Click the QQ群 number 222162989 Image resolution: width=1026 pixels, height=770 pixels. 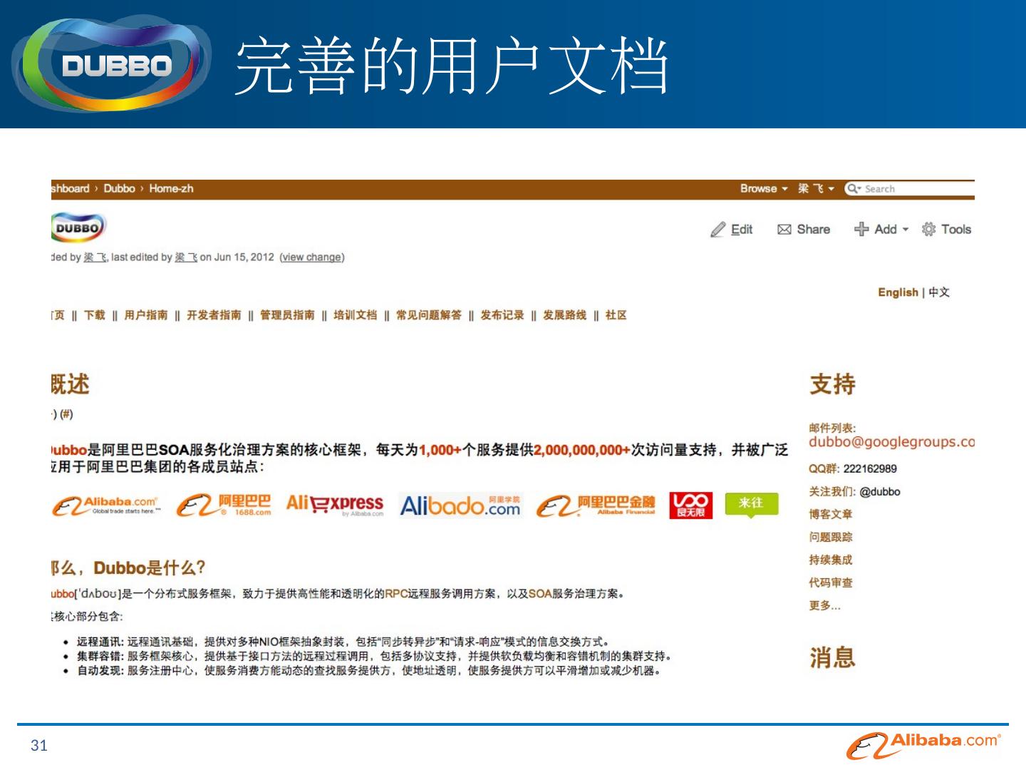pyautogui.click(x=870, y=469)
